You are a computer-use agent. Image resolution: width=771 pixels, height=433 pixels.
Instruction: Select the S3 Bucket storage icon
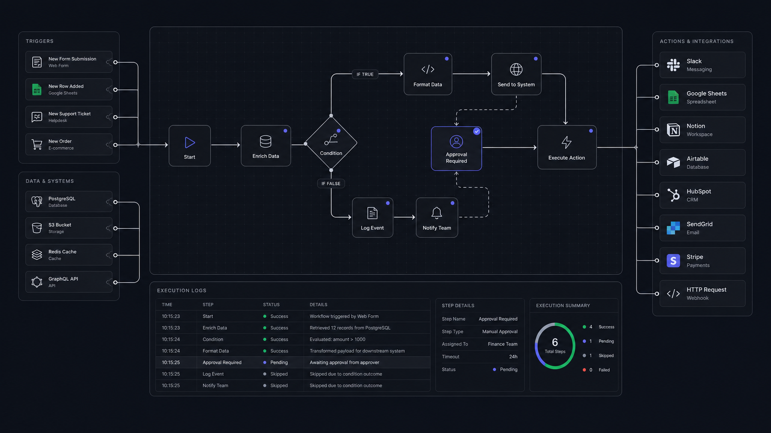[37, 228]
